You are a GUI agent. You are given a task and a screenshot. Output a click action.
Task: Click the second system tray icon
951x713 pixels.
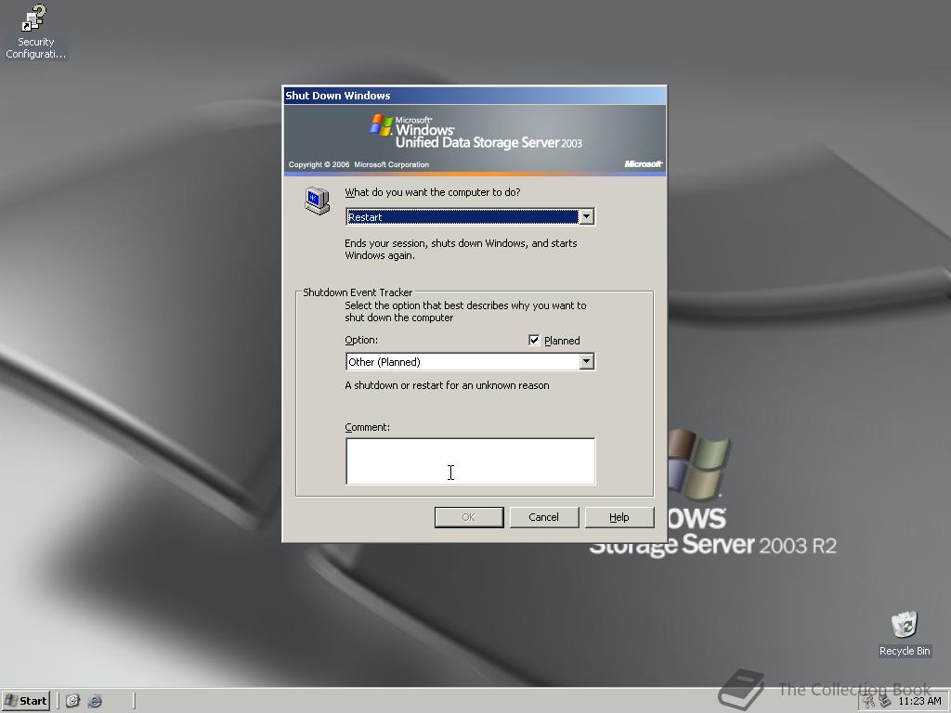tap(885, 702)
